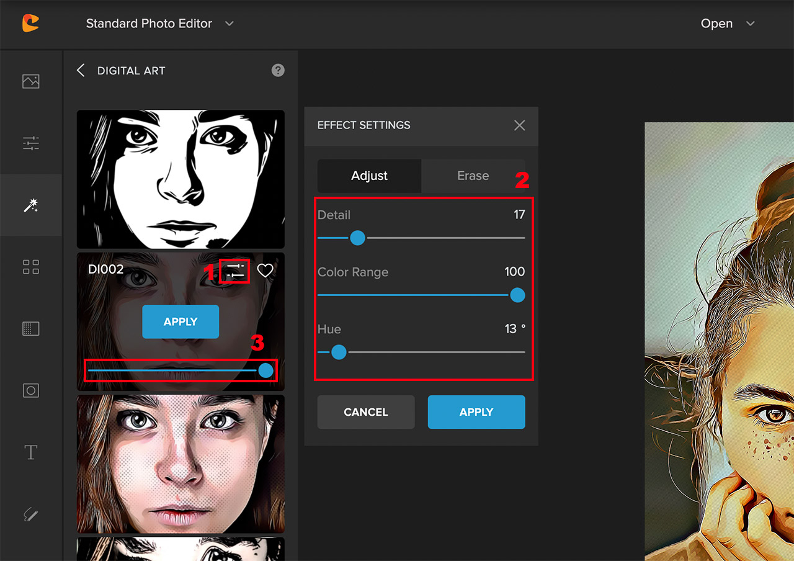Go back from Digital Art with the arrow
Viewport: 794px width, 561px height.
(81, 70)
